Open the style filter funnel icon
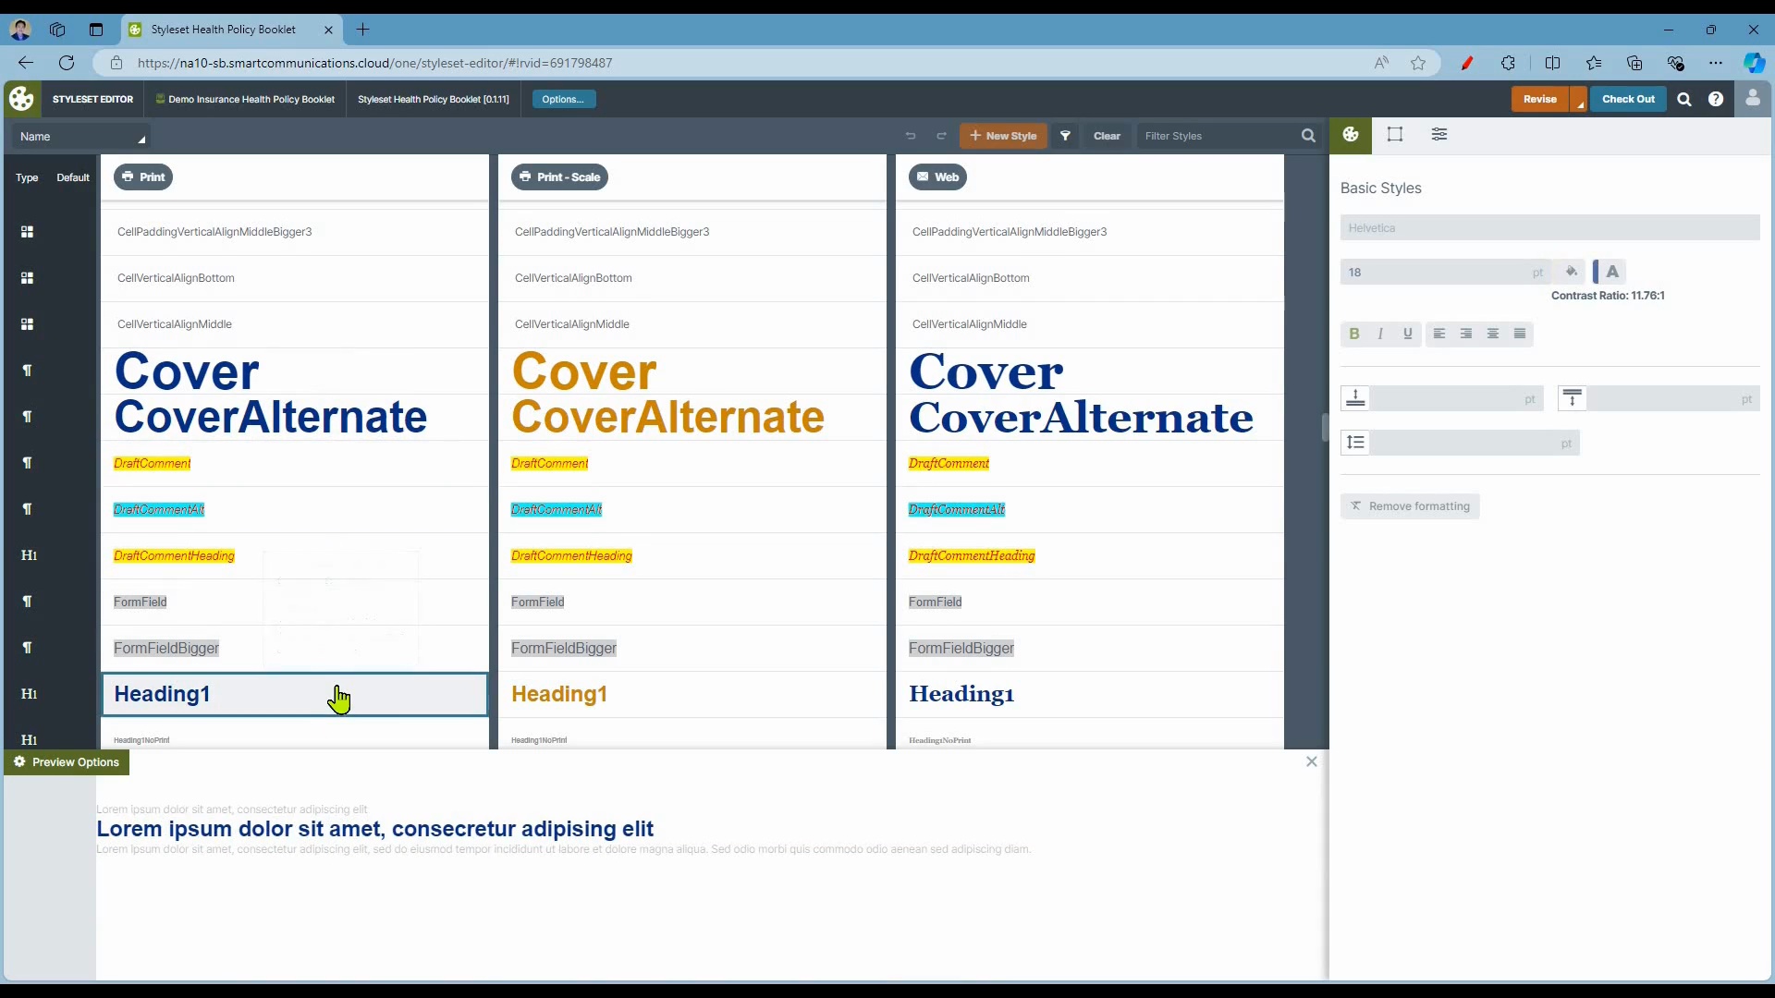This screenshot has height=998, width=1775. (x=1065, y=136)
